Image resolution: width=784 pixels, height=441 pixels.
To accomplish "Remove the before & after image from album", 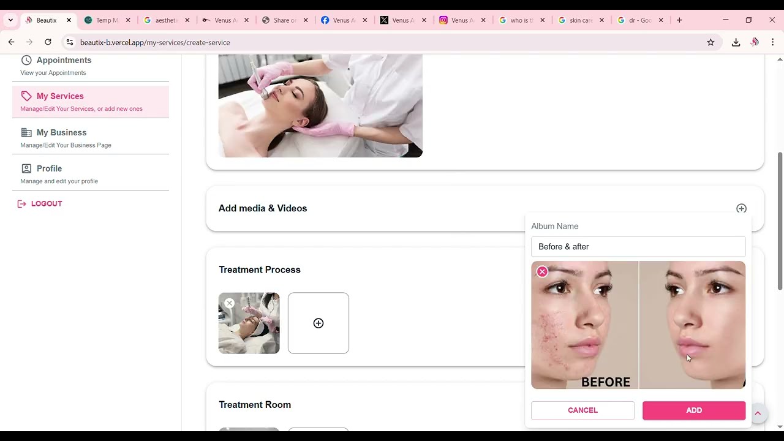I will pos(542,271).
